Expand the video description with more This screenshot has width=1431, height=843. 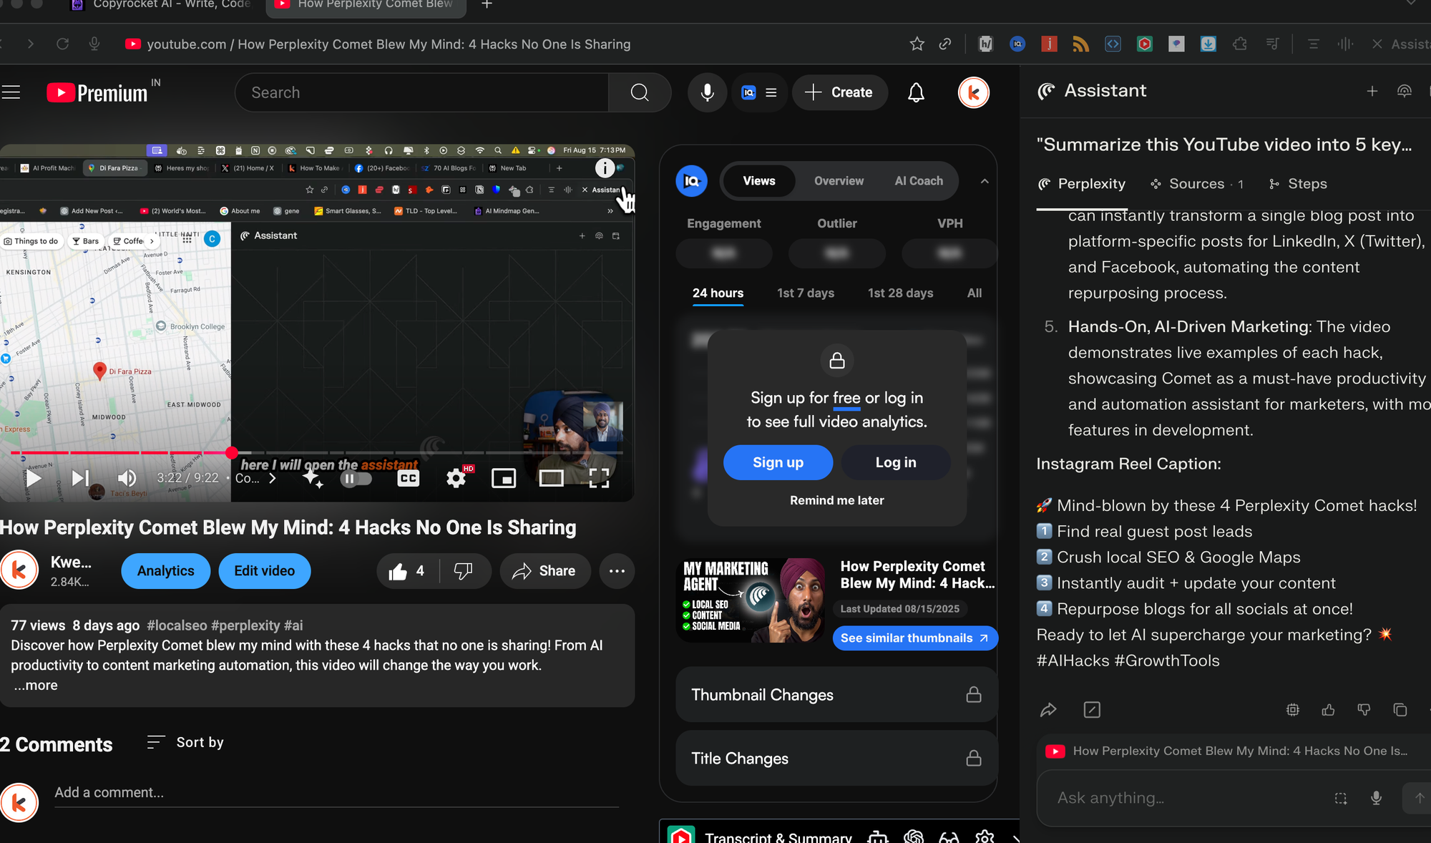(x=34, y=685)
